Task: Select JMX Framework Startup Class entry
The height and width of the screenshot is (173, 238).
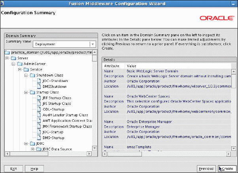Action: point(67,126)
